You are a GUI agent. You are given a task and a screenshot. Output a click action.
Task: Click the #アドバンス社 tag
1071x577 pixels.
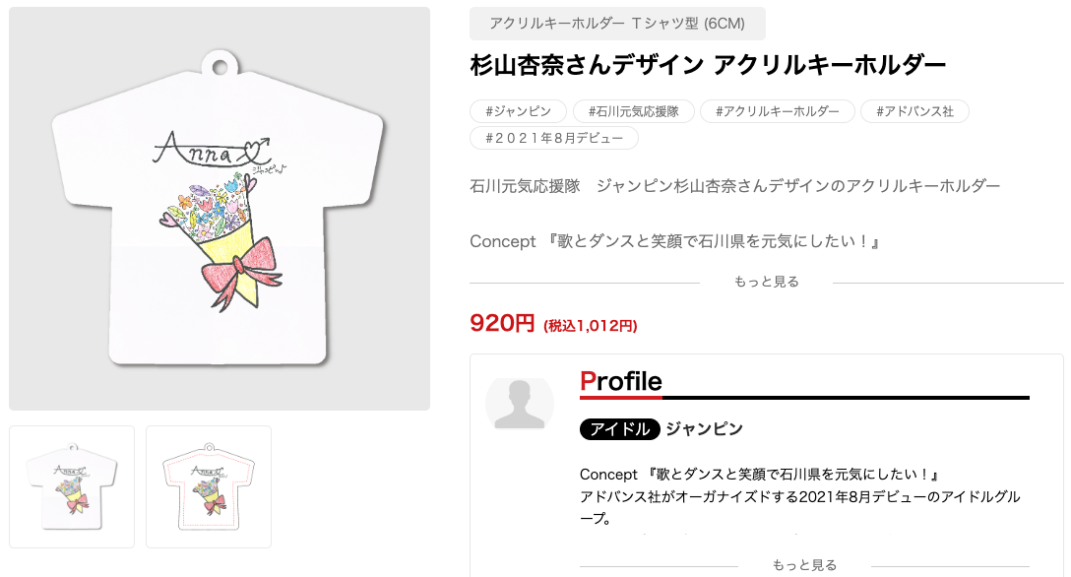coord(914,111)
